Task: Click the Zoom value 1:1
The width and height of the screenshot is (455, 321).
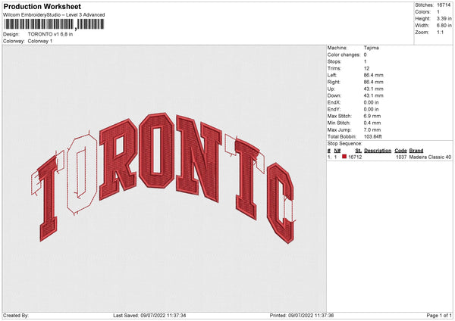Action: 440,33
